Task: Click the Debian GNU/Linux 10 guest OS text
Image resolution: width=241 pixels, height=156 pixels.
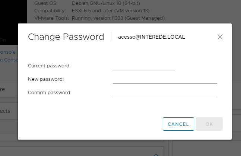Action: click(108, 3)
